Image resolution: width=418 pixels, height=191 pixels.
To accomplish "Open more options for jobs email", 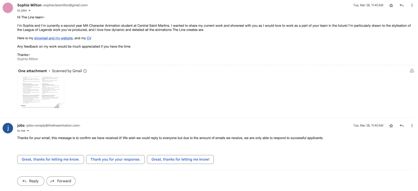I will point(412,126).
